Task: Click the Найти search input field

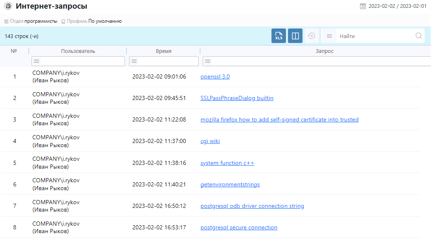Action: 374,36
